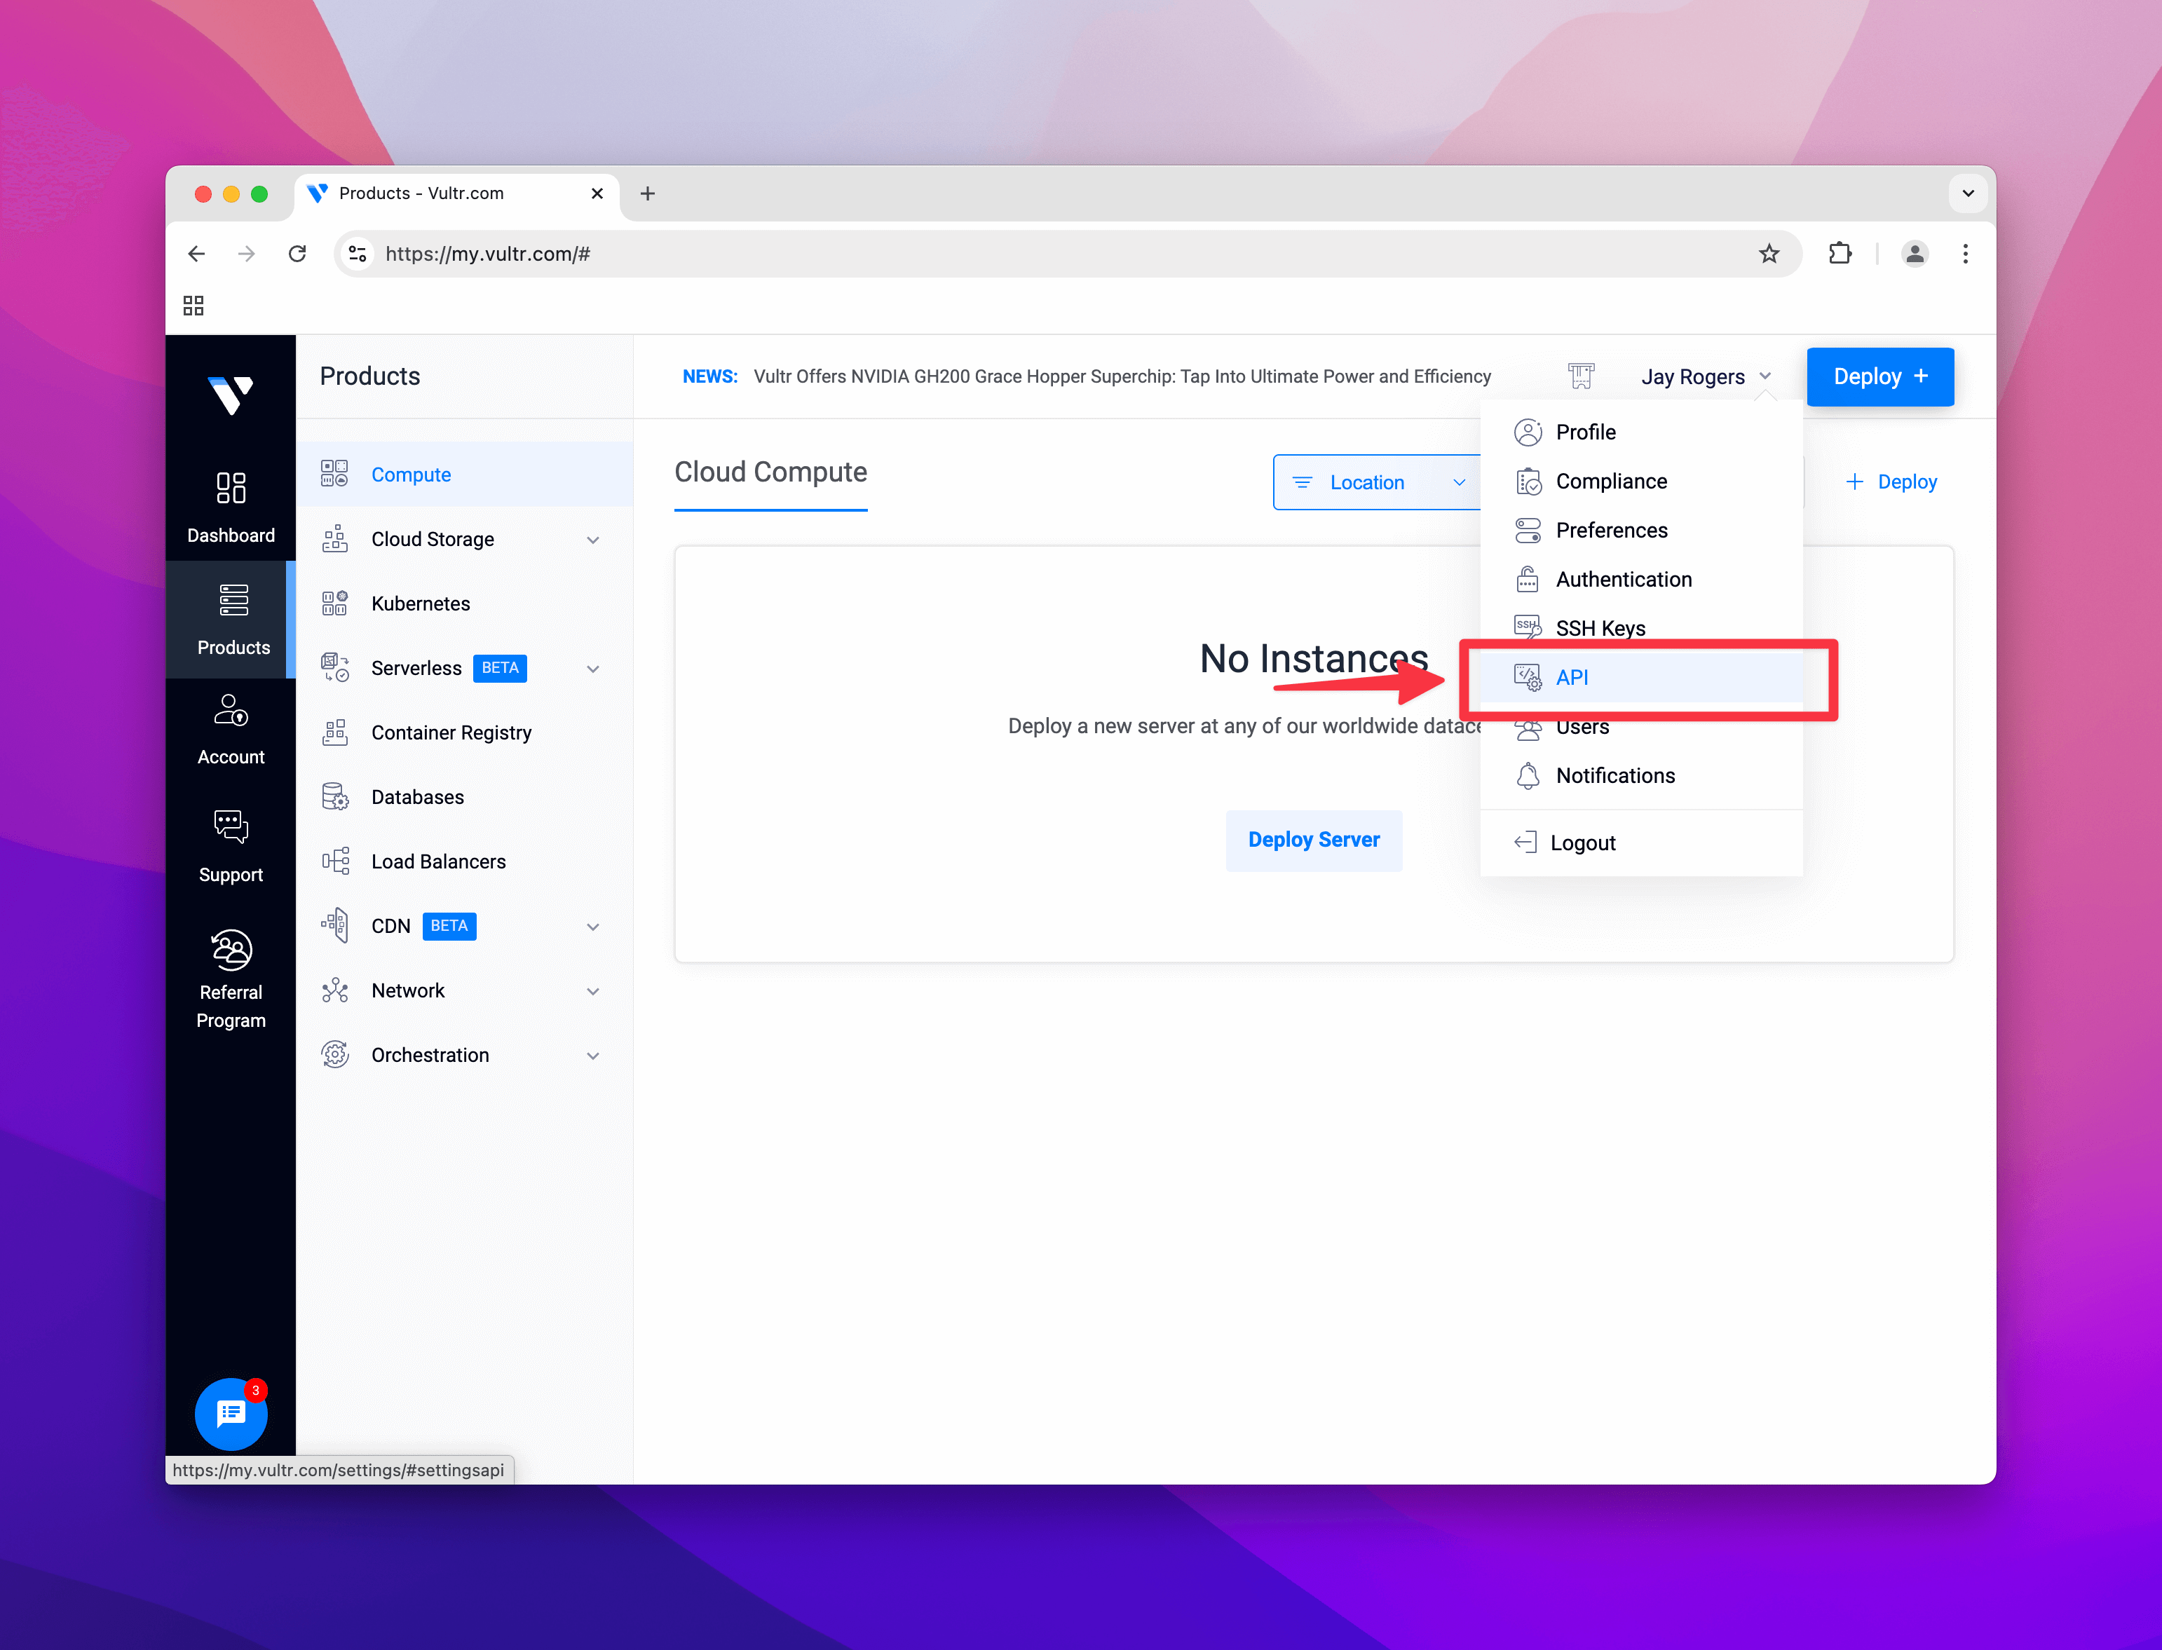Open the Account section icon
The width and height of the screenshot is (2162, 1650).
click(231, 710)
